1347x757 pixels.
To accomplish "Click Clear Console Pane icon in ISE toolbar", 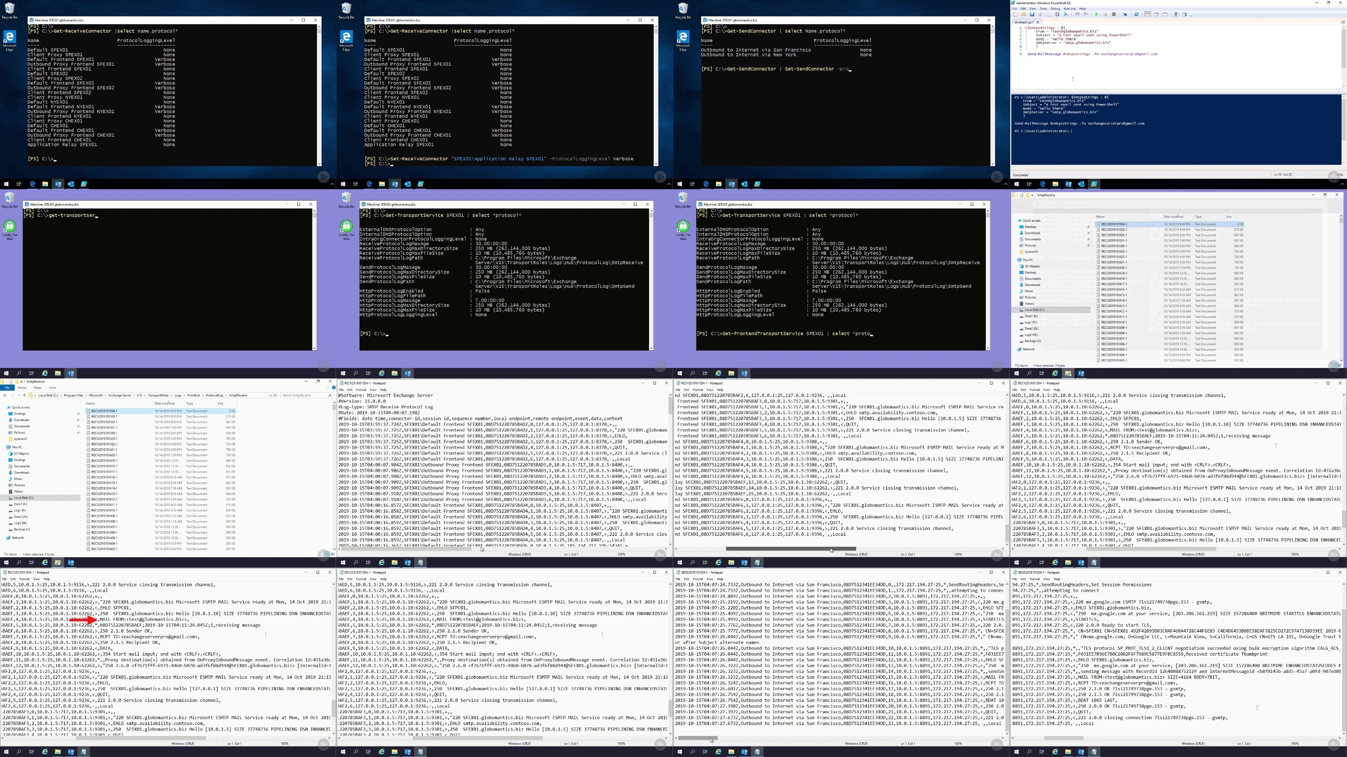I will (1066, 14).
